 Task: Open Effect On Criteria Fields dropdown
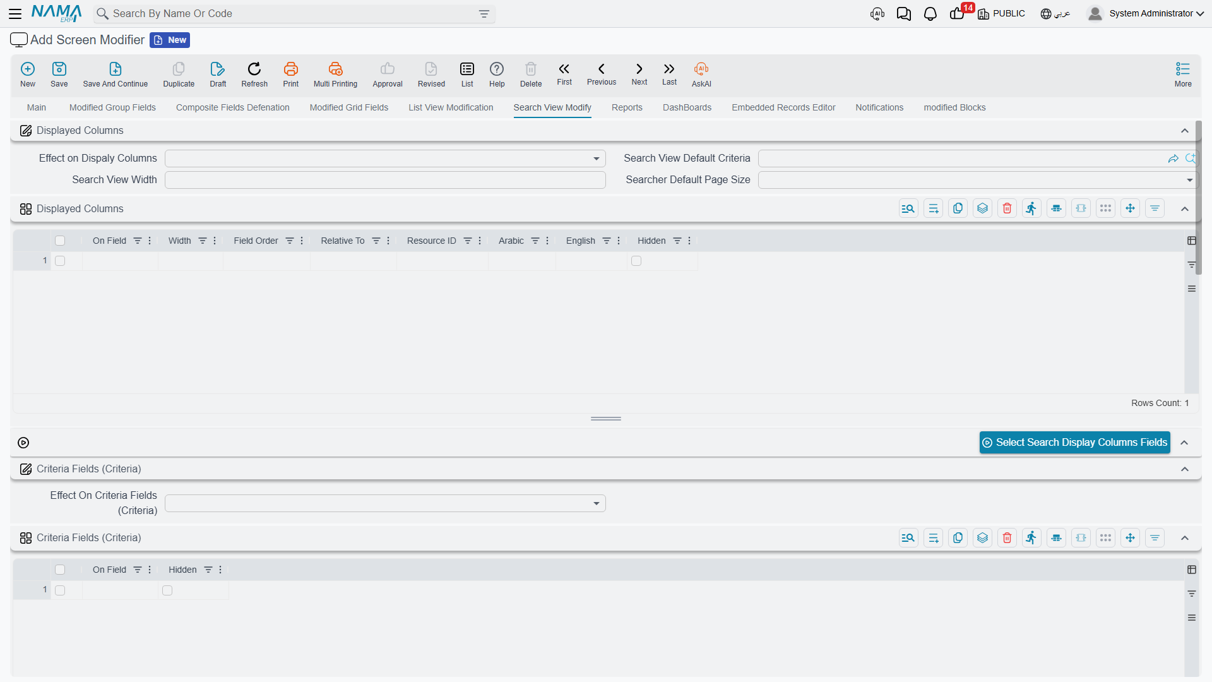[385, 503]
